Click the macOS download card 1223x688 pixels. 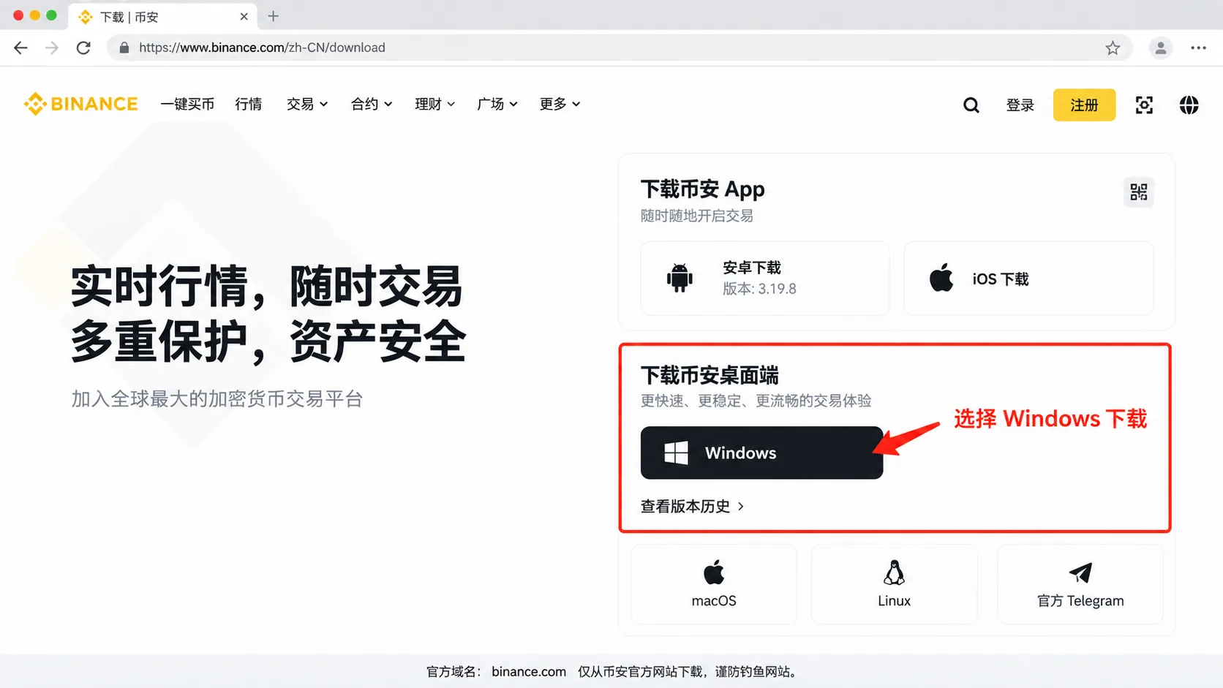coord(714,584)
